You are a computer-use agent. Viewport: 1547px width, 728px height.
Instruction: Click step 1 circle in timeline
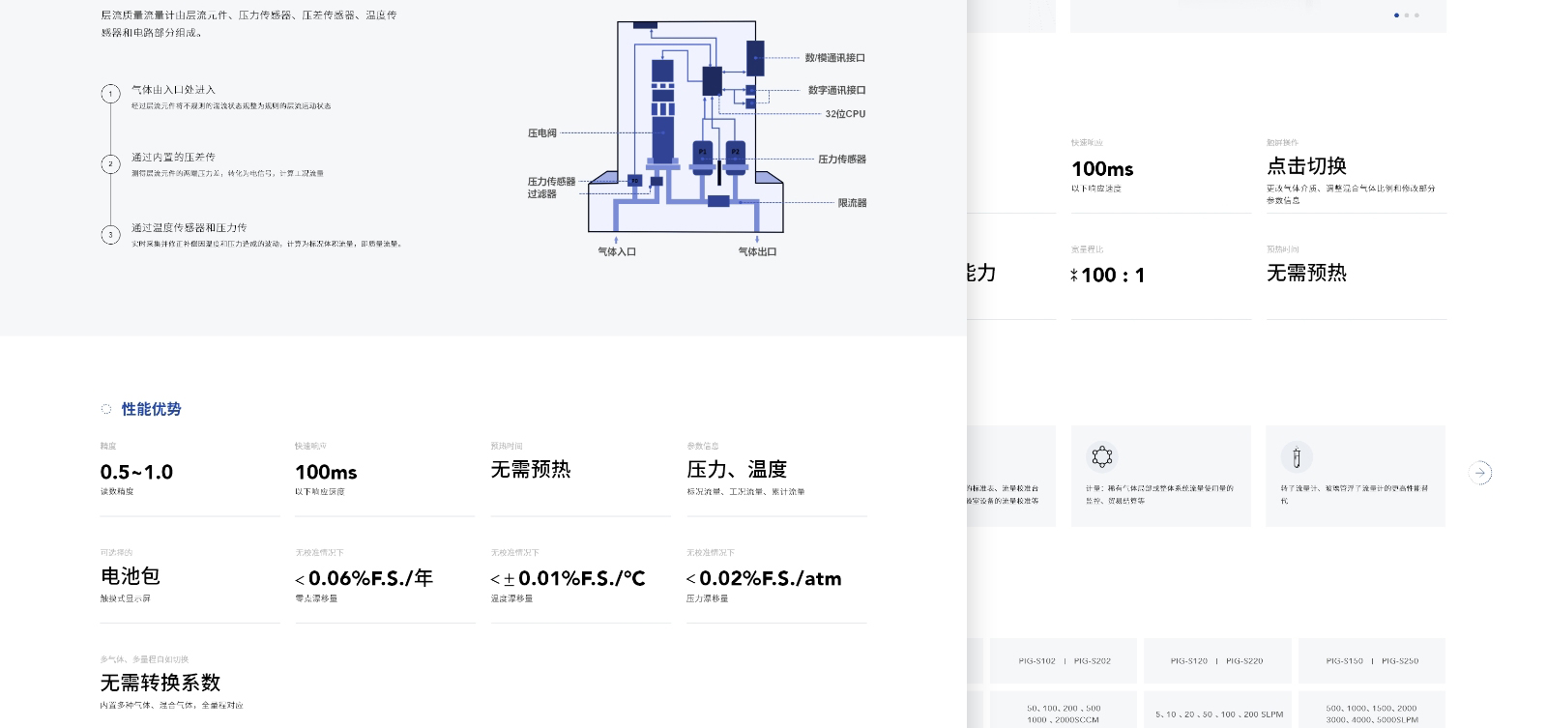[110, 94]
